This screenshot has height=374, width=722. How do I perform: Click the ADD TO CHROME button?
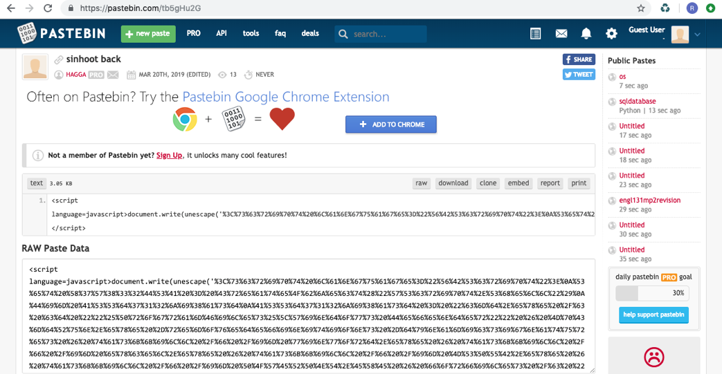(x=391, y=124)
